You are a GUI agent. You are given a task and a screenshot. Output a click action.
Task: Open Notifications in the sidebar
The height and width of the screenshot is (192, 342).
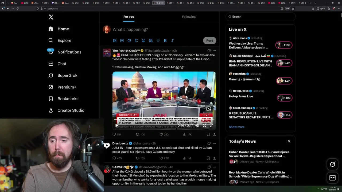click(x=65, y=52)
